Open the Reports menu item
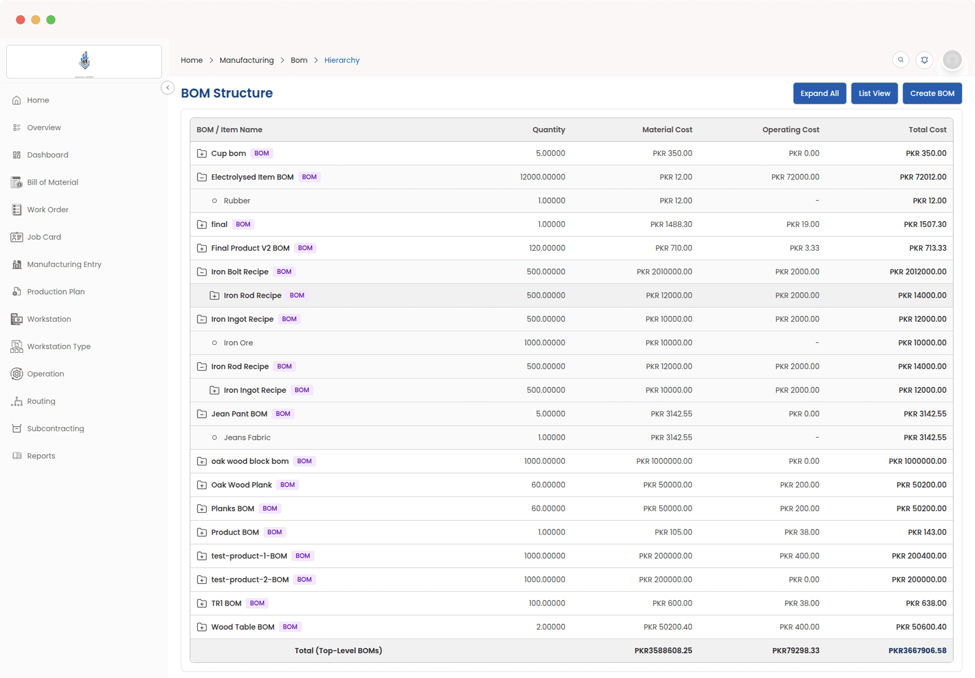This screenshot has width=975, height=678. tap(41, 456)
